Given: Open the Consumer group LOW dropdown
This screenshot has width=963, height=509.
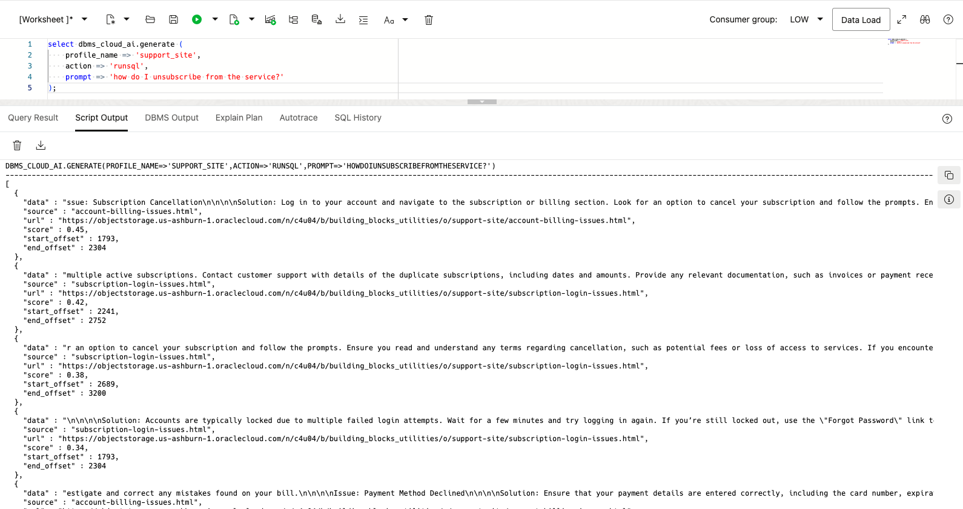Looking at the screenshot, I should tap(806, 19).
